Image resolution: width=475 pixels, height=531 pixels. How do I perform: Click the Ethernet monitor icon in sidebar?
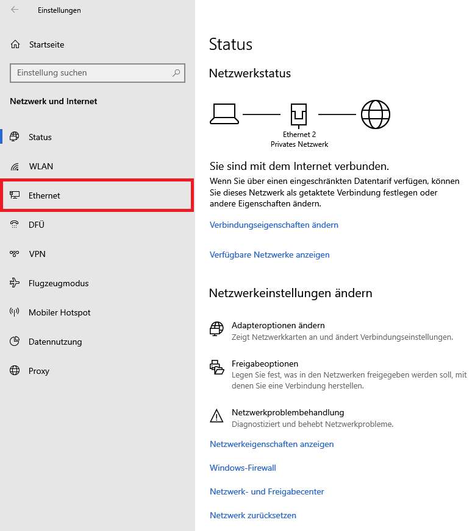tap(15, 195)
